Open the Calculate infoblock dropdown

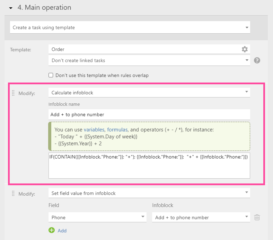click(149, 93)
